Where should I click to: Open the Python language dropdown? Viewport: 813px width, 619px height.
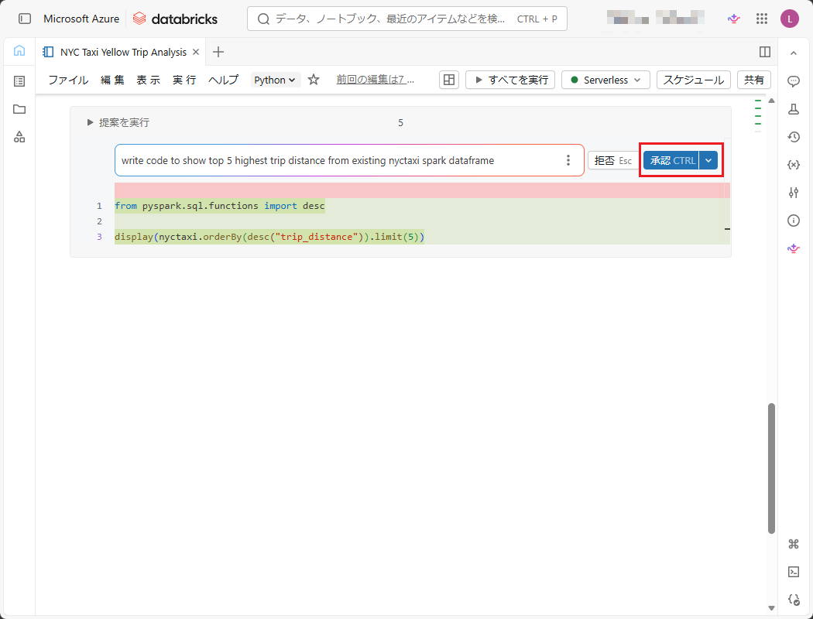(x=276, y=80)
